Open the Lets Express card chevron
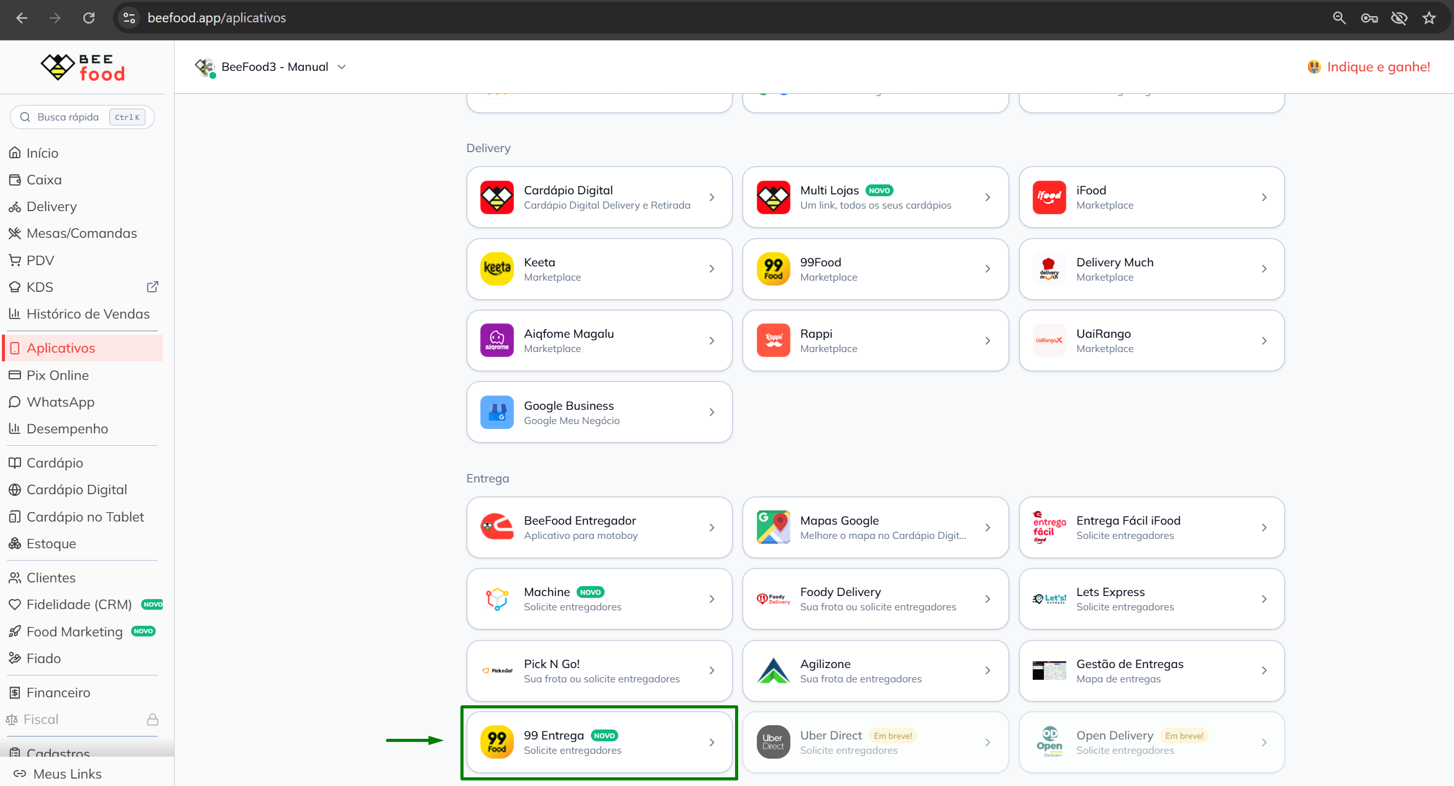 [1264, 599]
